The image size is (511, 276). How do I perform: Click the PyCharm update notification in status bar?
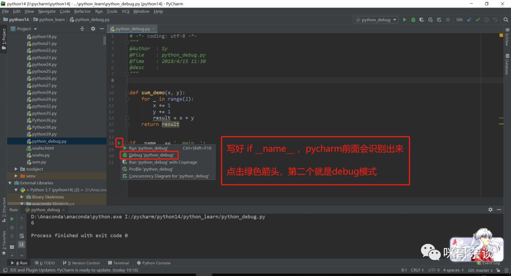coord(74,270)
